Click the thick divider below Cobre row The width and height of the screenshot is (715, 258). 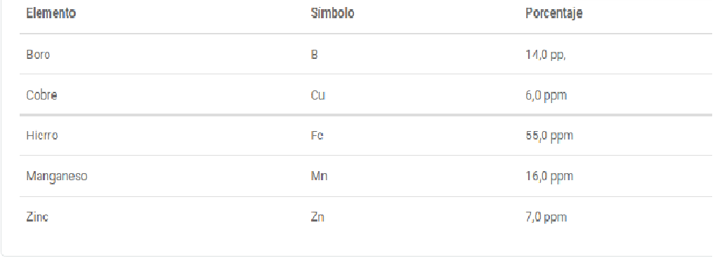coord(365,115)
